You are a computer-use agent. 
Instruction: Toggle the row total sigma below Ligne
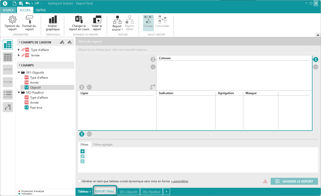point(82,134)
